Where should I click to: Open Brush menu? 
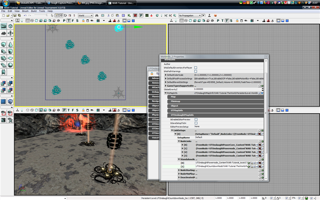tap(25, 11)
